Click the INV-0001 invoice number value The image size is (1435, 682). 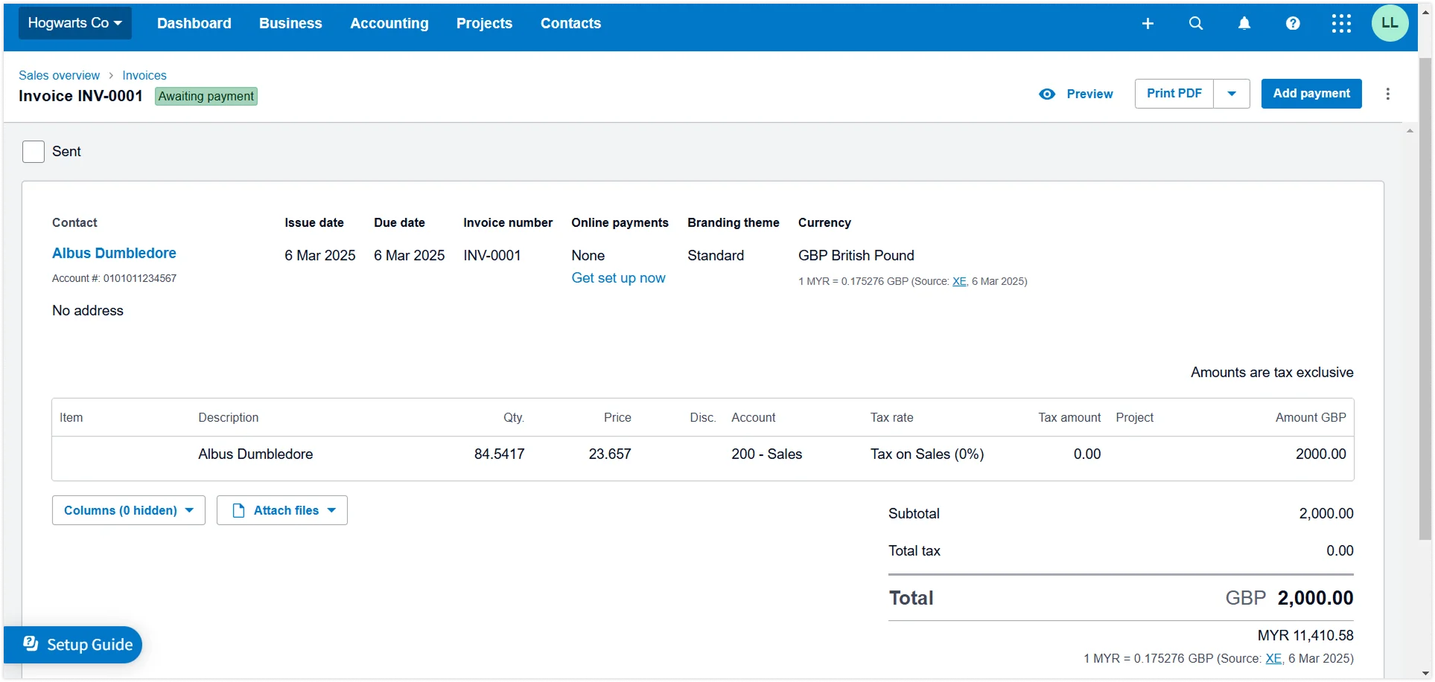pos(491,255)
